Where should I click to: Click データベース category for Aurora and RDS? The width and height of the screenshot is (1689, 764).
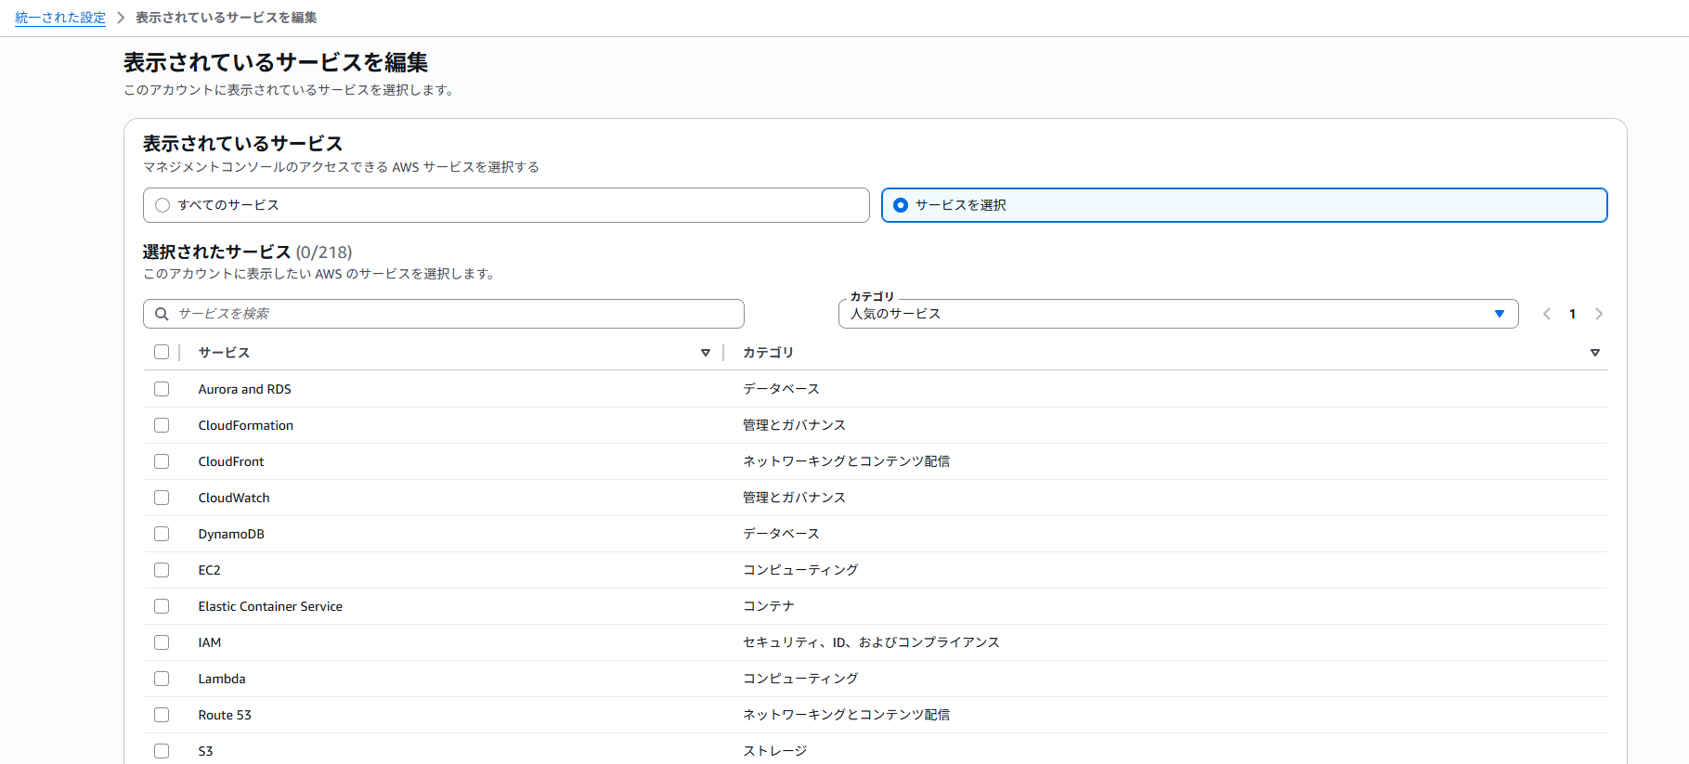click(781, 389)
